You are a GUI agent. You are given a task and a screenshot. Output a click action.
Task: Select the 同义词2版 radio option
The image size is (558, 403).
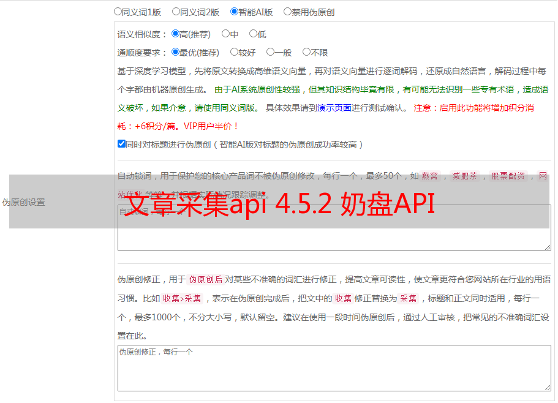coord(176,12)
